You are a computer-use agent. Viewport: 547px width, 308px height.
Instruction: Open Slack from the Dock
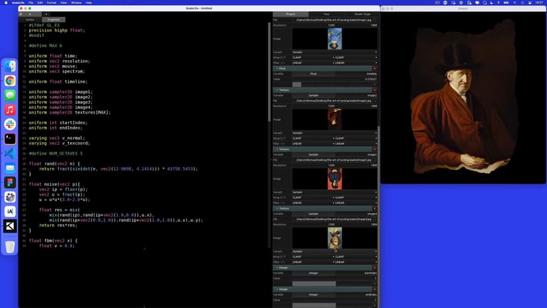click(x=10, y=124)
